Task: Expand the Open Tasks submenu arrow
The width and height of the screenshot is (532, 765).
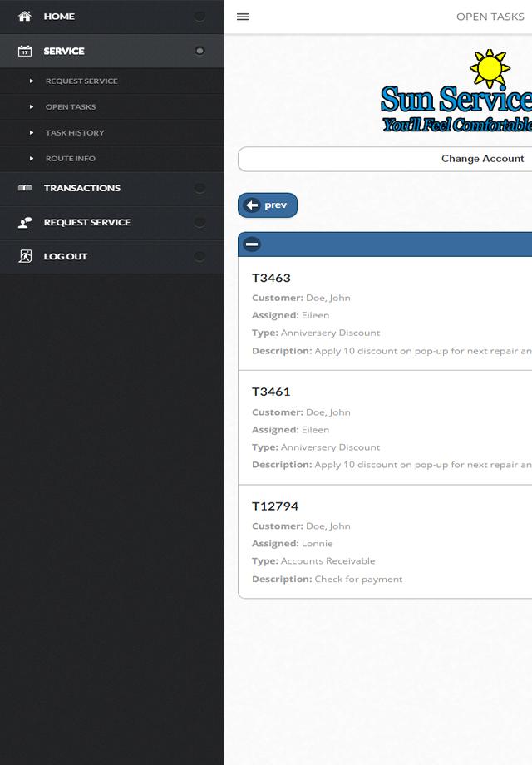Action: tap(32, 106)
